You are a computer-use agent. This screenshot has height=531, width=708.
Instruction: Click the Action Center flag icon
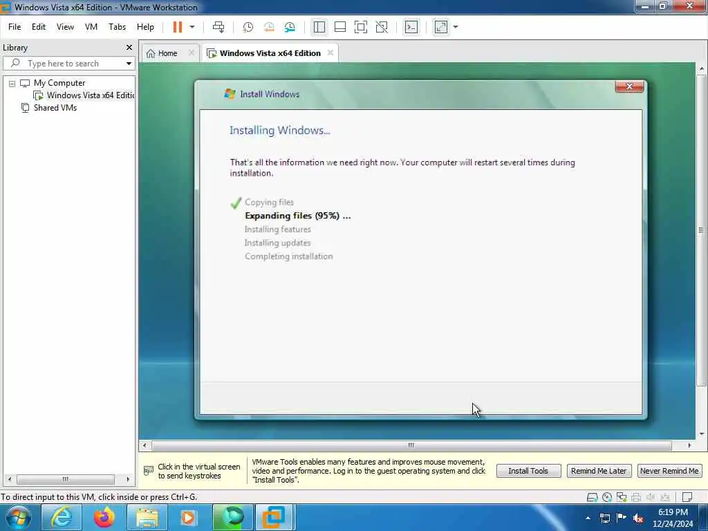pos(622,518)
